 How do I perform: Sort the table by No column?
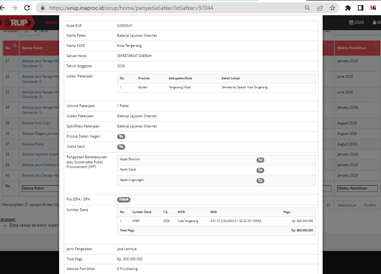pyautogui.click(x=11, y=48)
